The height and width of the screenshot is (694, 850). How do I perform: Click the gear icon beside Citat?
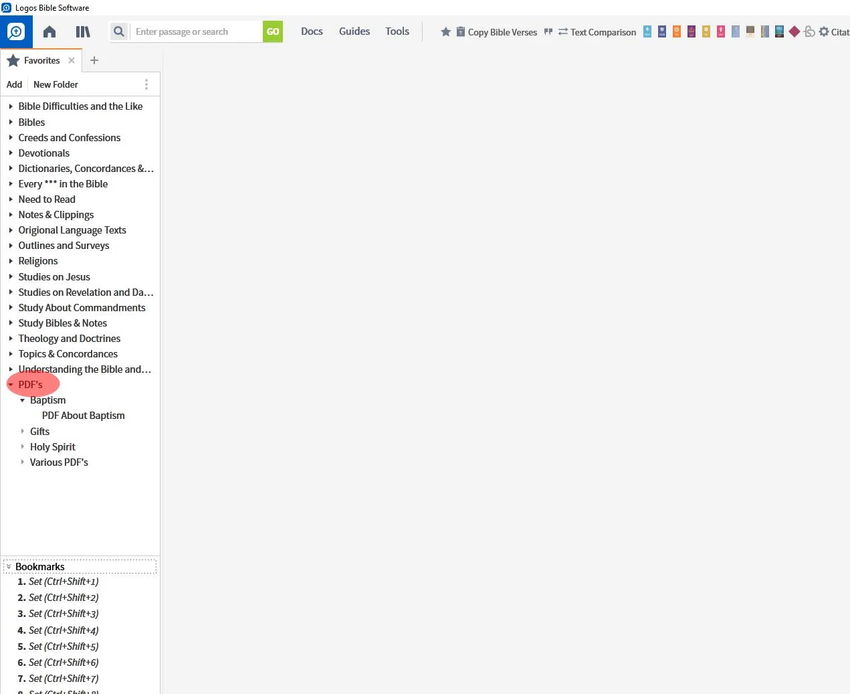click(x=824, y=31)
